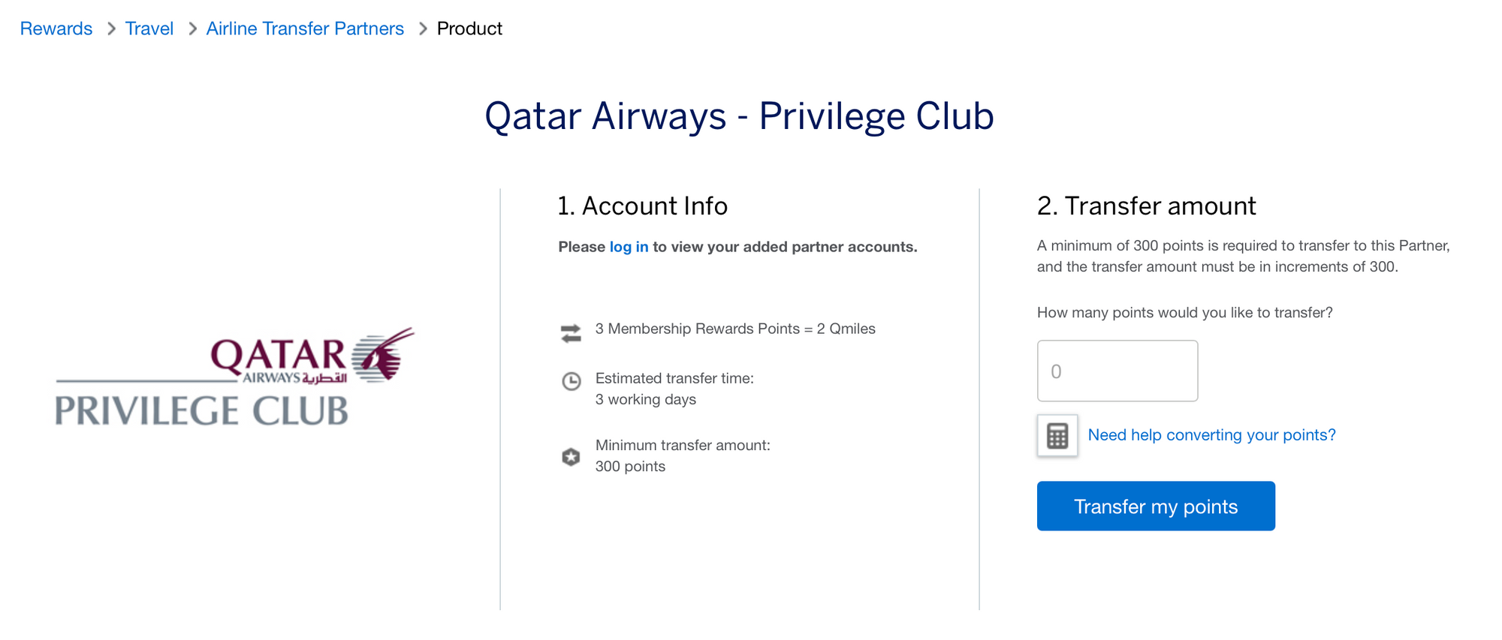The height and width of the screenshot is (640, 1502).
Task: Click the calculator icon
Action: (x=1057, y=436)
